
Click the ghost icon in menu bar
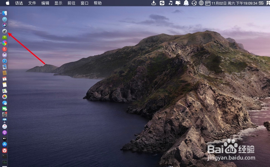point(186,3)
